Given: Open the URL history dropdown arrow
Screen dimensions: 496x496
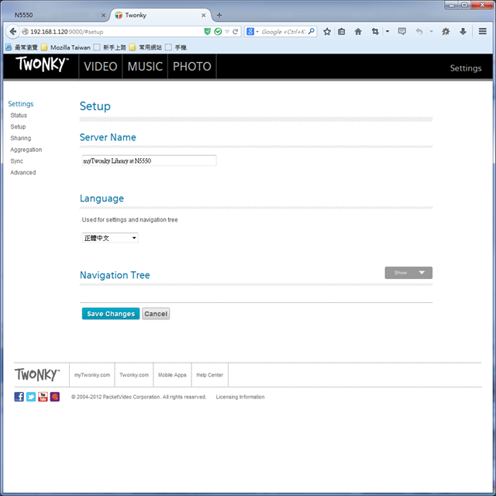Looking at the screenshot, I should coord(227,32).
